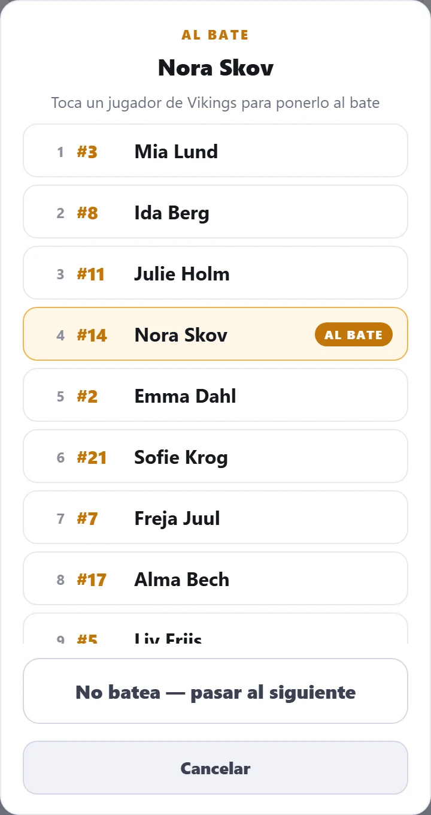This screenshot has height=815, width=431.
Task: Click jersey number #21 for Sofie Krog
Action: pos(92,457)
